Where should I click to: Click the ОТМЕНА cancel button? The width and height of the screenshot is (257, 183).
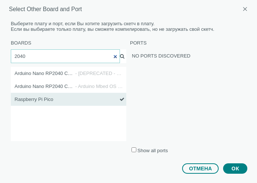tap(200, 169)
